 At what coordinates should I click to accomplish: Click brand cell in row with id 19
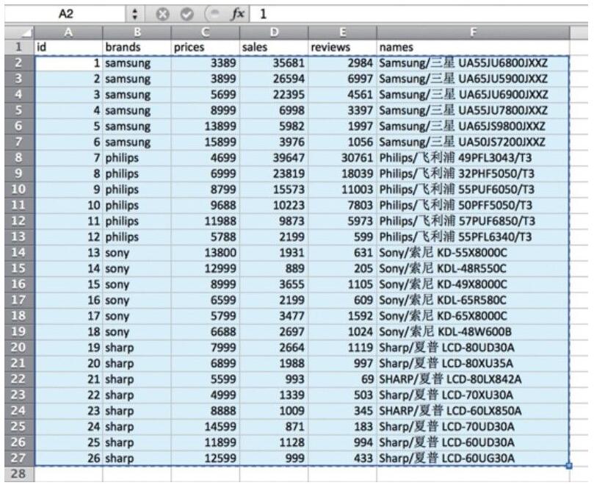[137, 348]
